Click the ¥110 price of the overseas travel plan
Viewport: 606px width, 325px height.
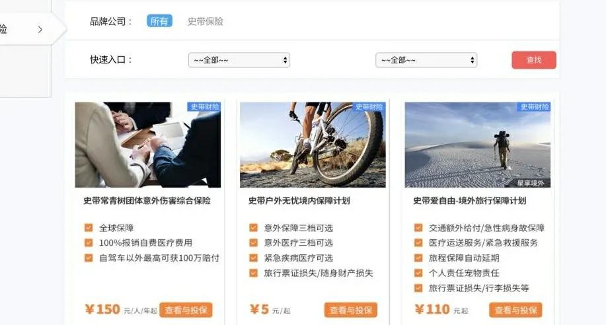pyautogui.click(x=432, y=310)
